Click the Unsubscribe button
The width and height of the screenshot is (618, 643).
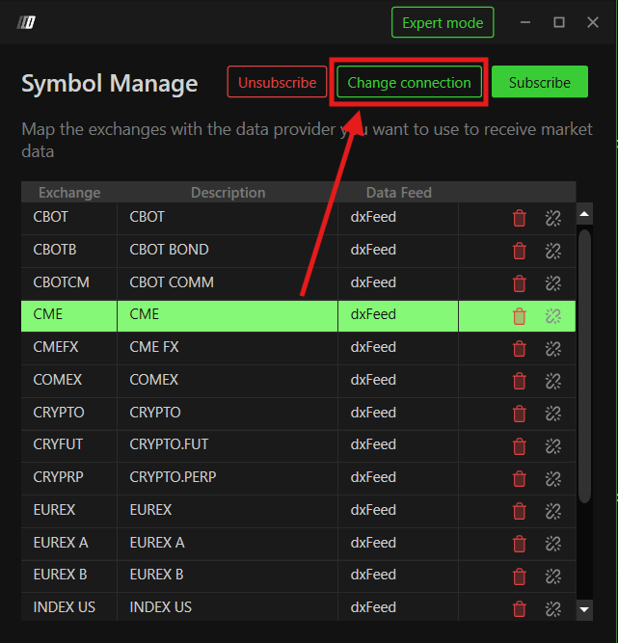click(278, 82)
